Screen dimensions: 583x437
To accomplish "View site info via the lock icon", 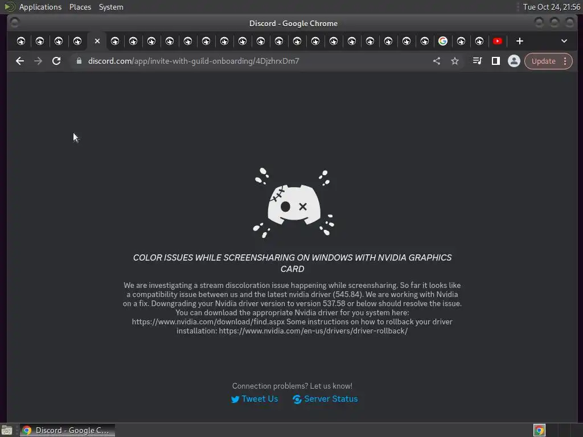I will coord(79,61).
